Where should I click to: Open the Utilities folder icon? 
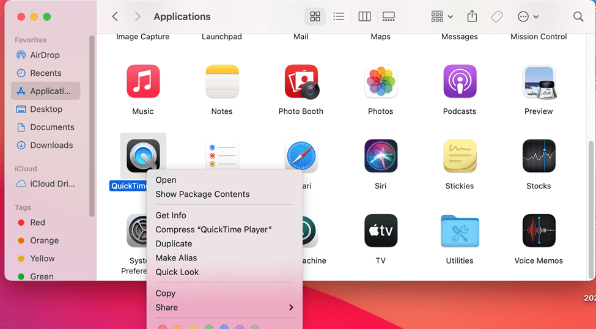point(459,231)
